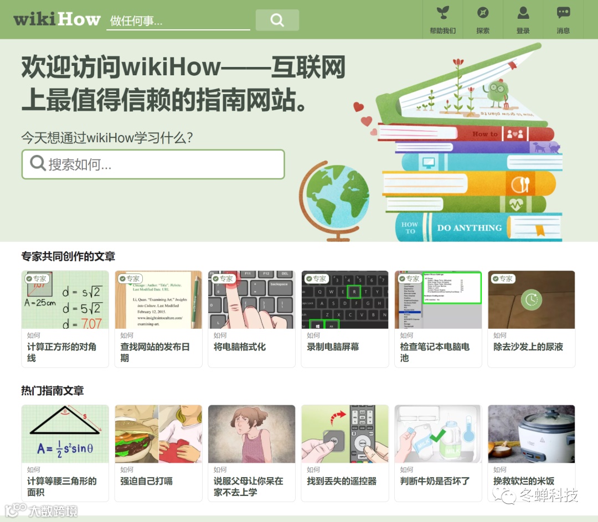
Task: Click the header search magnifier button
Action: [x=277, y=20]
